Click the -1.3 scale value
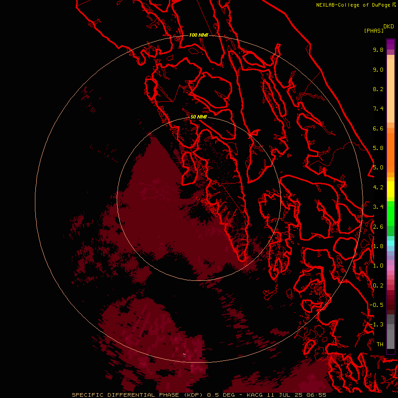This screenshot has width=398, height=398. (376, 325)
